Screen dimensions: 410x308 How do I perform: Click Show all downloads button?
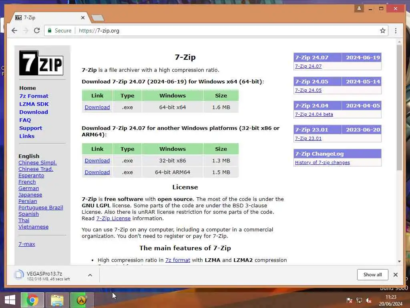coord(372,274)
